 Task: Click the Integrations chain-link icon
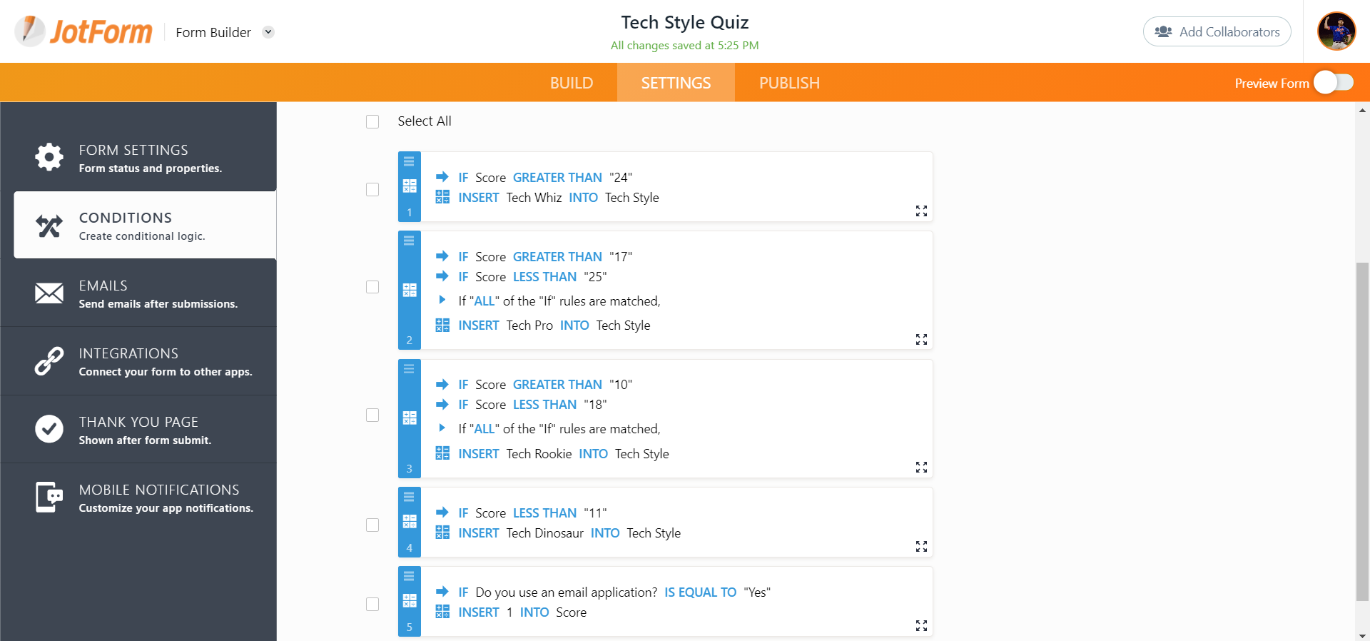click(x=49, y=361)
